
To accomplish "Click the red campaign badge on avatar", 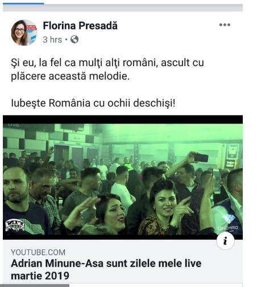I will tap(31, 28).
